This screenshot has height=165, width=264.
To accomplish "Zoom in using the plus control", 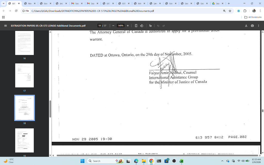I will point(128,26).
